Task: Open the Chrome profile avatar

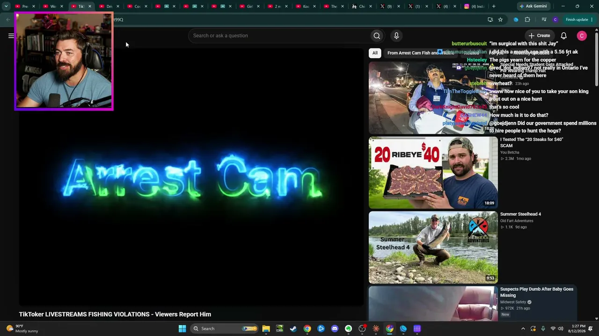Action: (555, 20)
